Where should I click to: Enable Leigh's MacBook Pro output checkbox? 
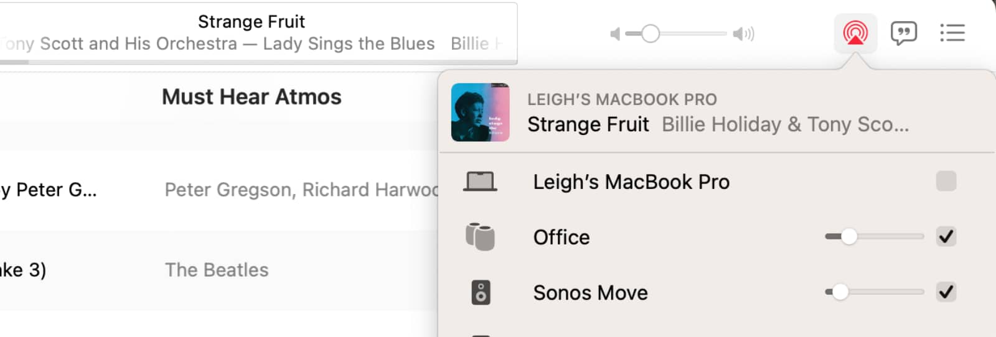[x=946, y=182]
